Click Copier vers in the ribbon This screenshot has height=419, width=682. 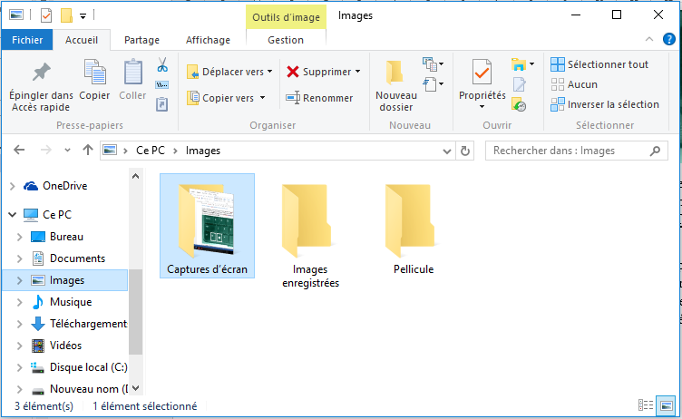(x=226, y=98)
